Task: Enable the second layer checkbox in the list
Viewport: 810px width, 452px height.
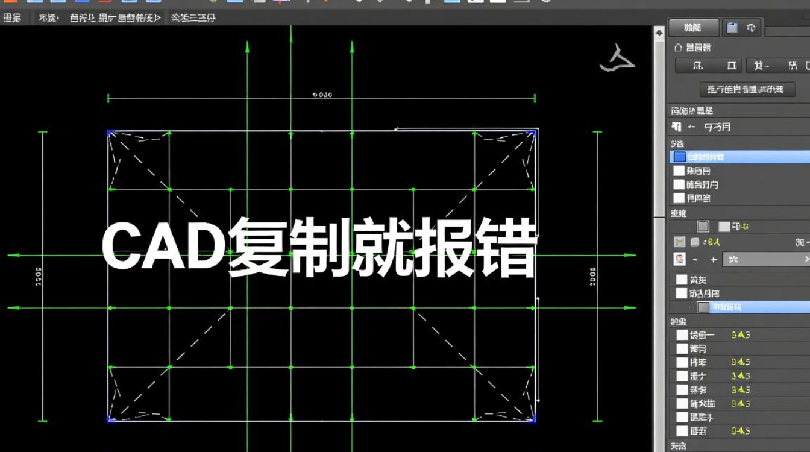Action: coord(679,171)
